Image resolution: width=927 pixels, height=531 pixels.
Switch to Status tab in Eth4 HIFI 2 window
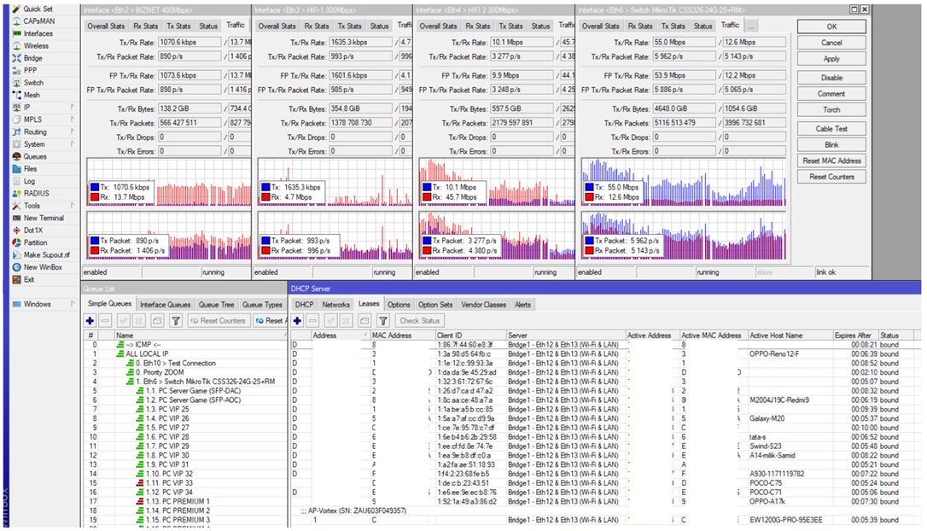540,26
